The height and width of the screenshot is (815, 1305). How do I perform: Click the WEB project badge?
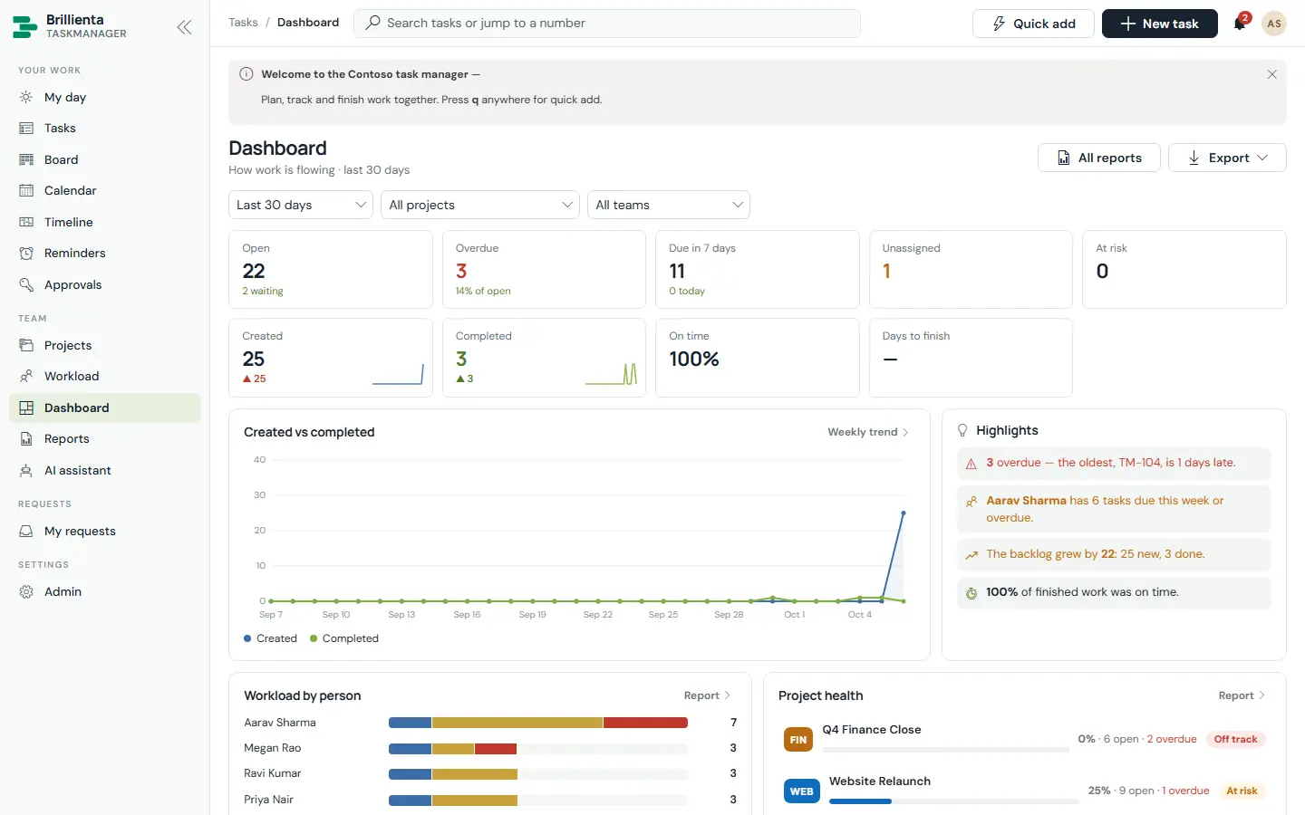point(801,791)
